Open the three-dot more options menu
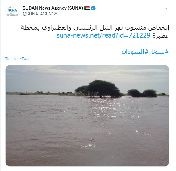This screenshot has width=176, height=171. [x=166, y=8]
